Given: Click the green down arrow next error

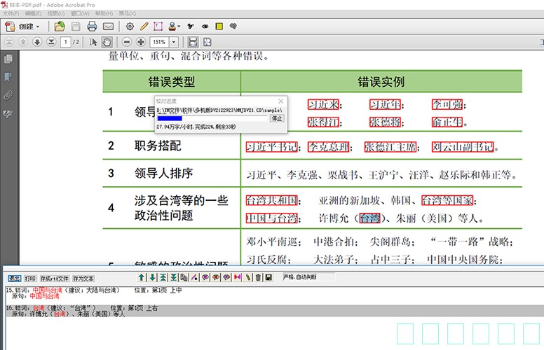Looking at the screenshot, I should click(x=152, y=277).
